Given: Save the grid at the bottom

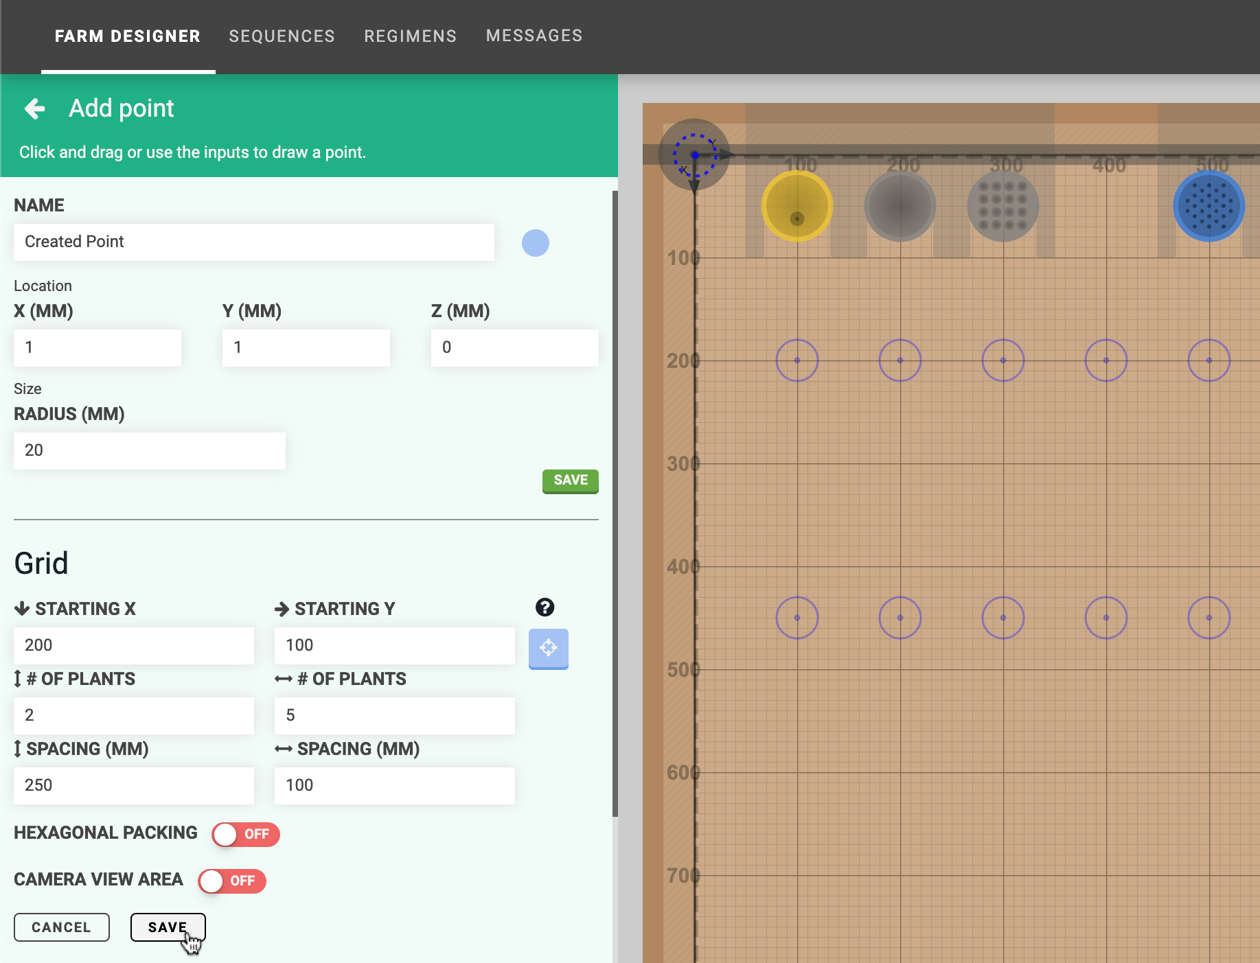Looking at the screenshot, I should (x=168, y=927).
